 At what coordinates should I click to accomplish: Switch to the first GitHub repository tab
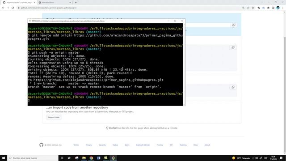click(19, 3)
